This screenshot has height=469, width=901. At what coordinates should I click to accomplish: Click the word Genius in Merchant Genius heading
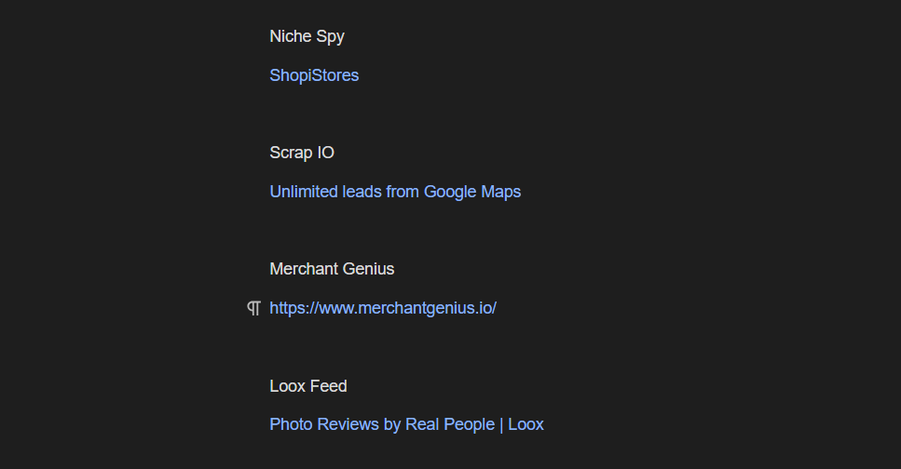click(x=368, y=269)
